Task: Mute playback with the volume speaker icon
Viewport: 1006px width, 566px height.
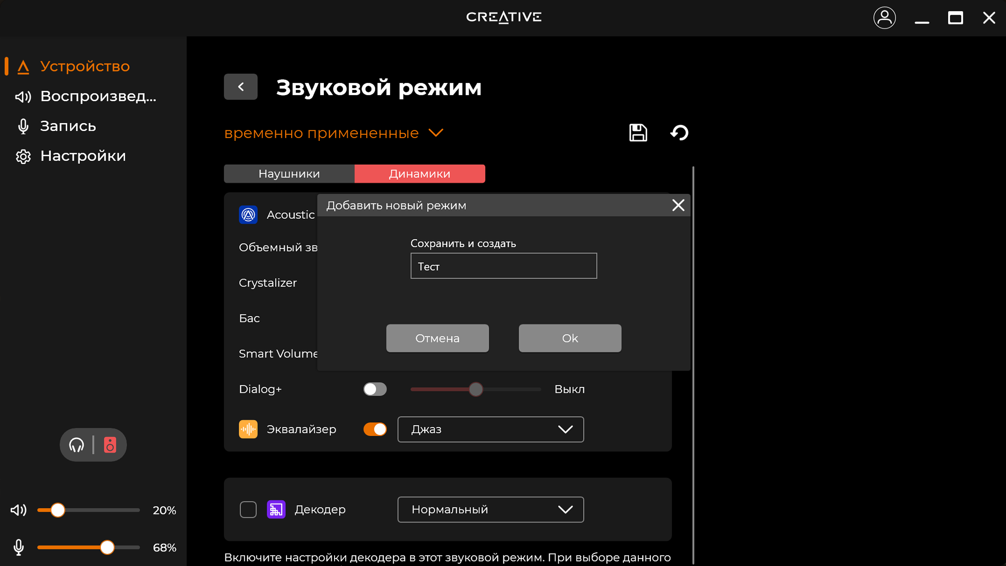Action: click(19, 510)
